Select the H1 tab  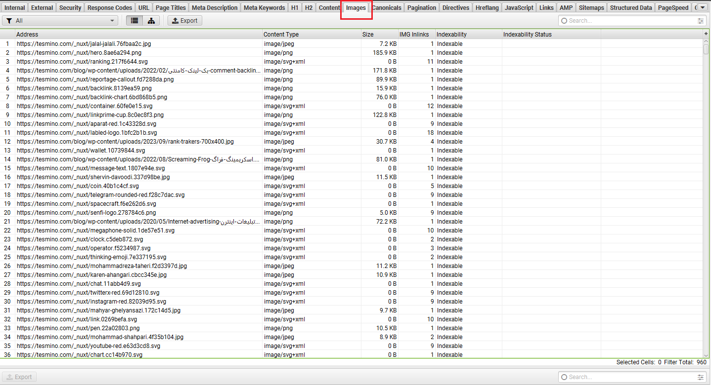295,7
